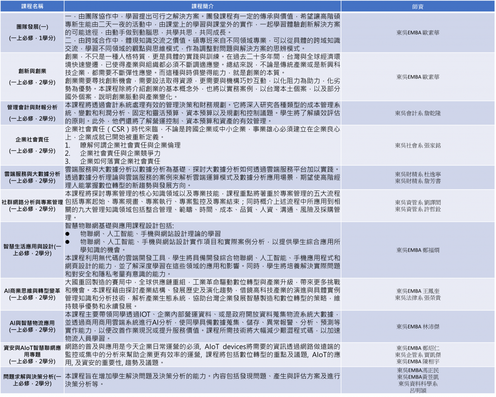
Task: Click the instructor 東吳會計系 詹乾隆
Action: tap(418, 113)
